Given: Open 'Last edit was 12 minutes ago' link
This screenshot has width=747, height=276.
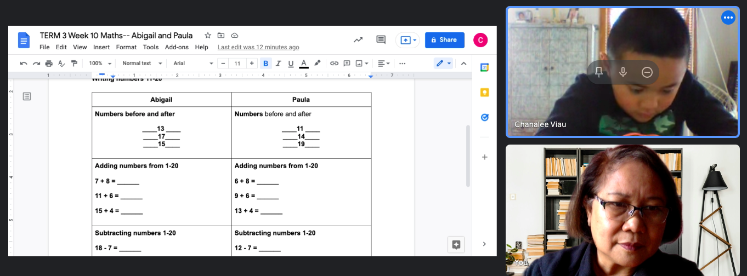Looking at the screenshot, I should tap(258, 47).
